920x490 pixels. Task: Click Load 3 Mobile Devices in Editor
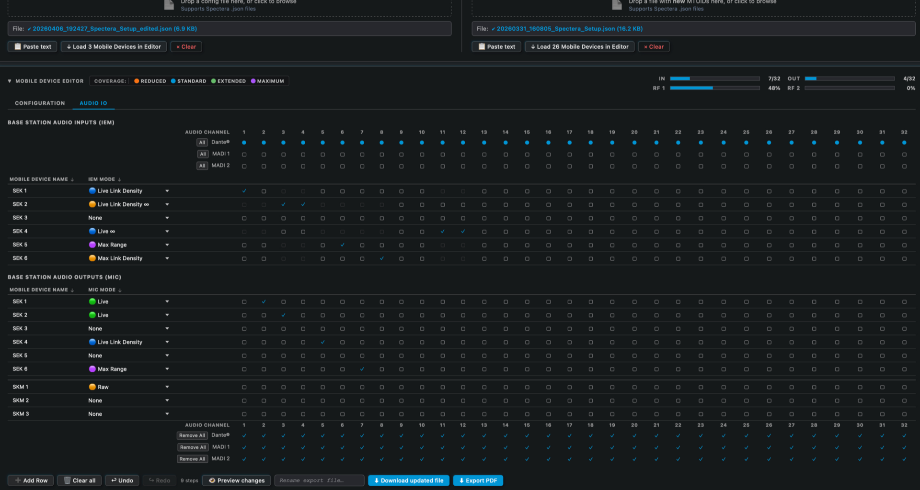point(114,47)
